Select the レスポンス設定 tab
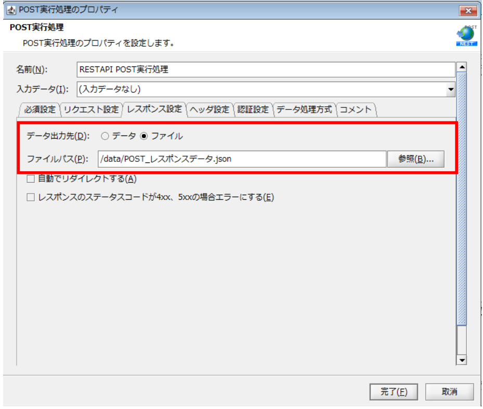483x409 pixels. [154, 109]
